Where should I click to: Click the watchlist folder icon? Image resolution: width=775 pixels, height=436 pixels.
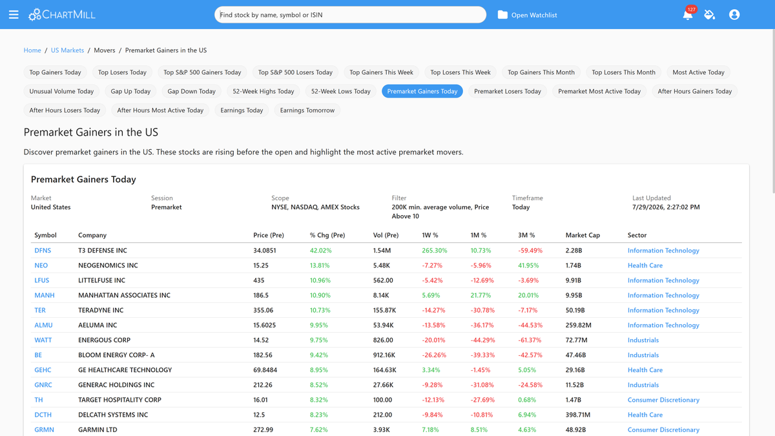[502, 15]
